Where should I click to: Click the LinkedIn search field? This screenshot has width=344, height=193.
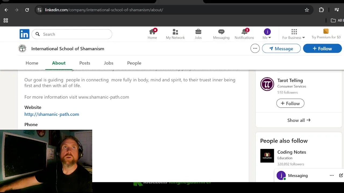[72, 34]
